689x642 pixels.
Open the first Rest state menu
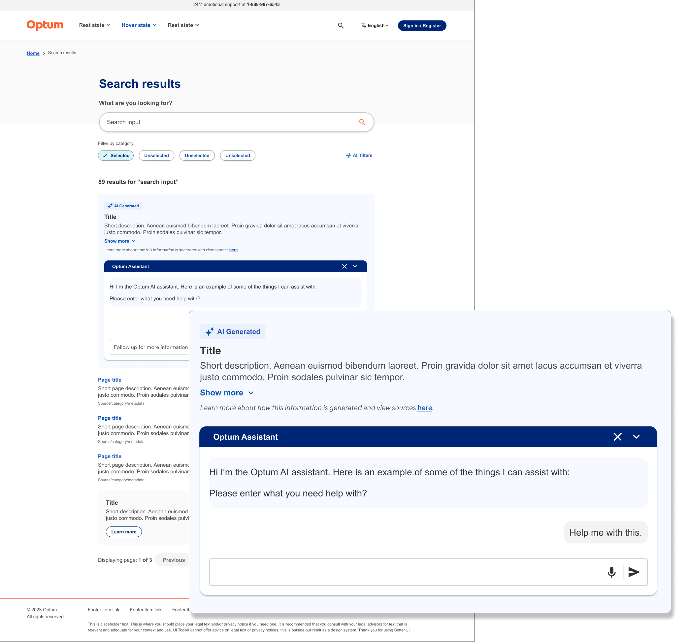[x=95, y=25]
